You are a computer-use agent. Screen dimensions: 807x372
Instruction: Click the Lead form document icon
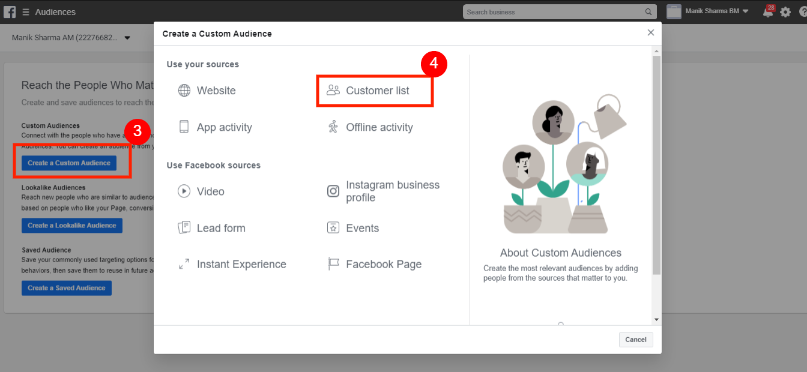[184, 228]
